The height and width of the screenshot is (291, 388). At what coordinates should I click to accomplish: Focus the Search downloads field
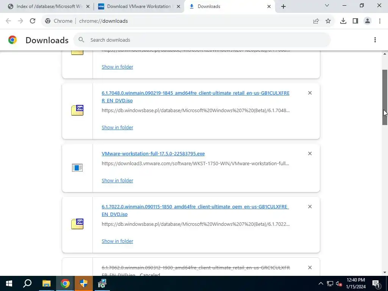(202, 40)
